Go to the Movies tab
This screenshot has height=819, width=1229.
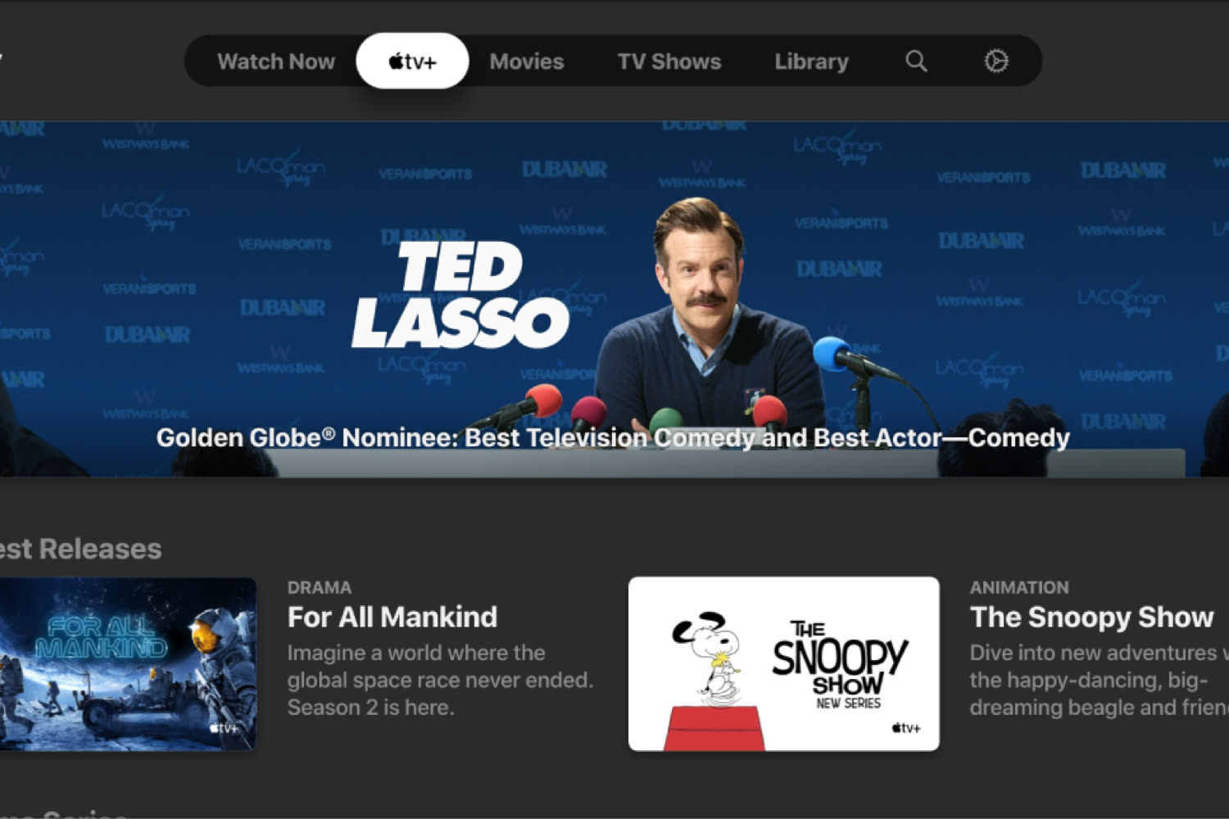(x=527, y=61)
